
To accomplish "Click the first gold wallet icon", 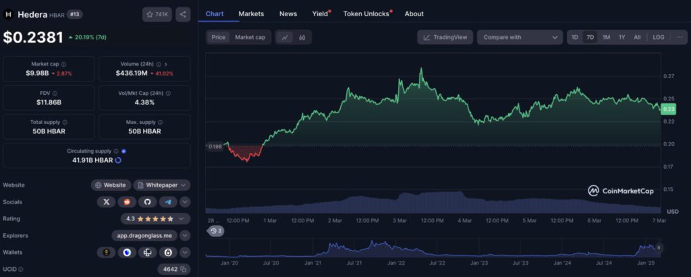I will click(x=106, y=252).
